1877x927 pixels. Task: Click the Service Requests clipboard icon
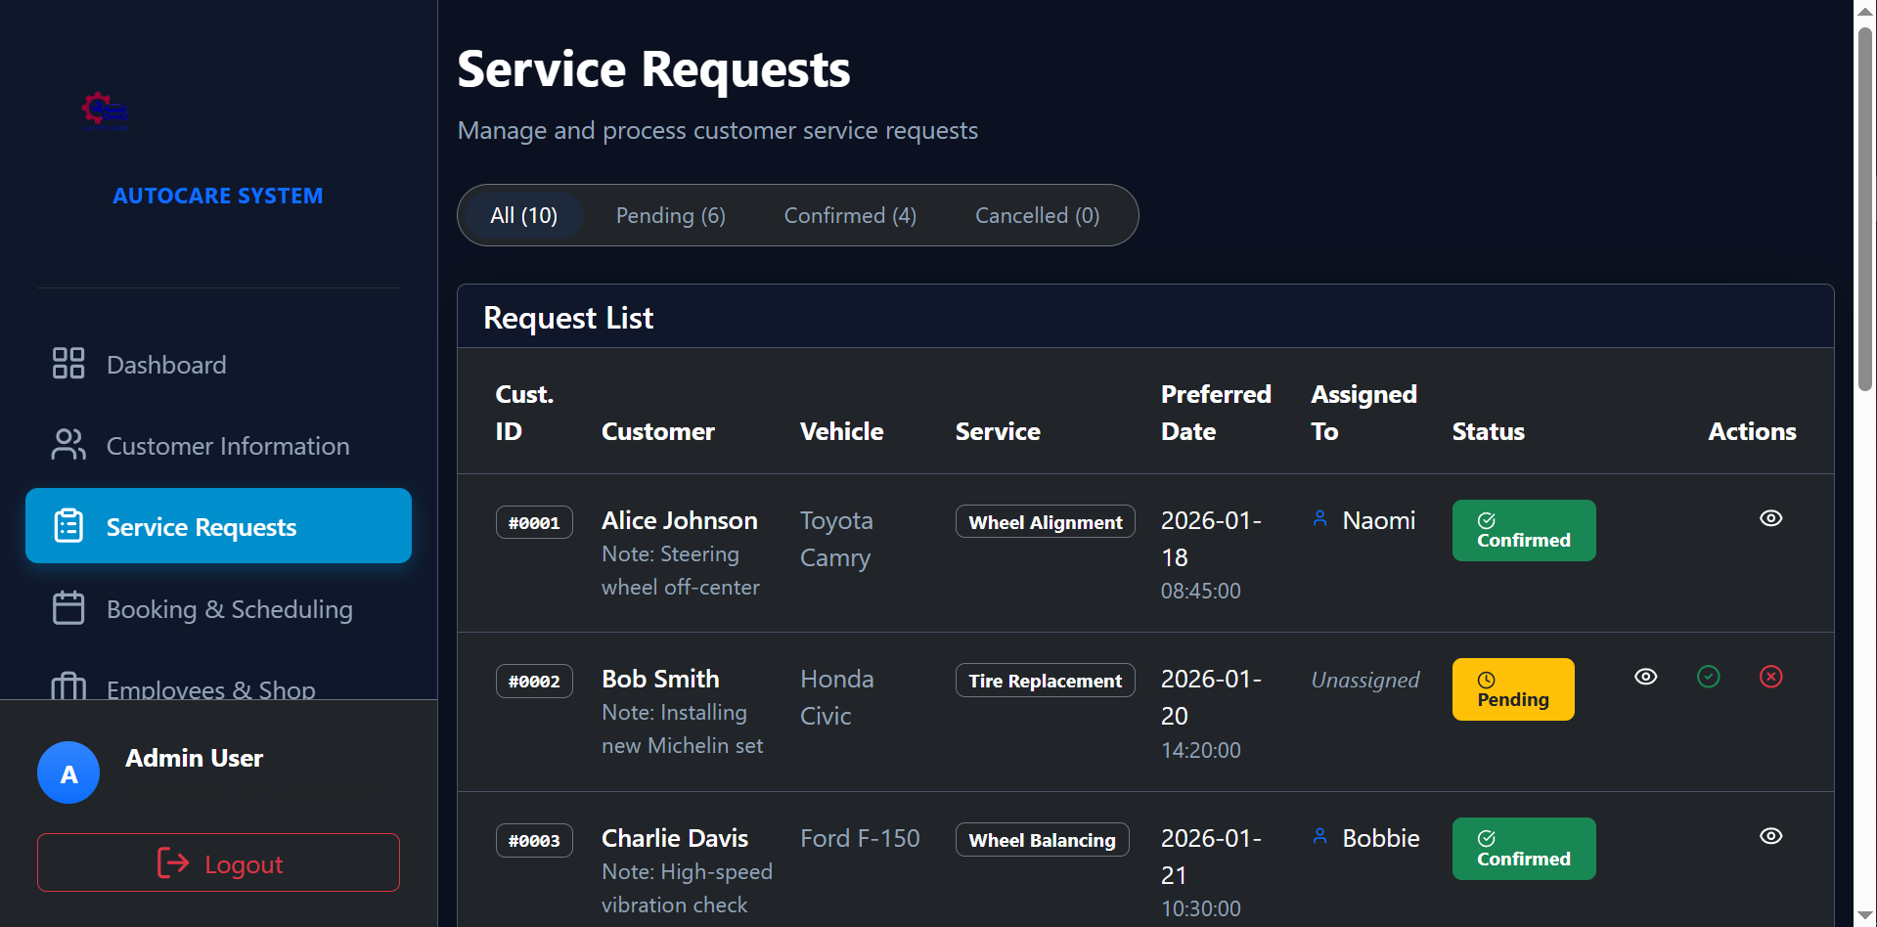click(x=68, y=525)
